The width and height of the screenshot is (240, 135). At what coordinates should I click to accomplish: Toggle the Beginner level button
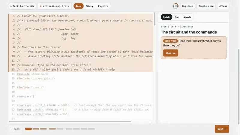pyautogui.click(x=187, y=6)
